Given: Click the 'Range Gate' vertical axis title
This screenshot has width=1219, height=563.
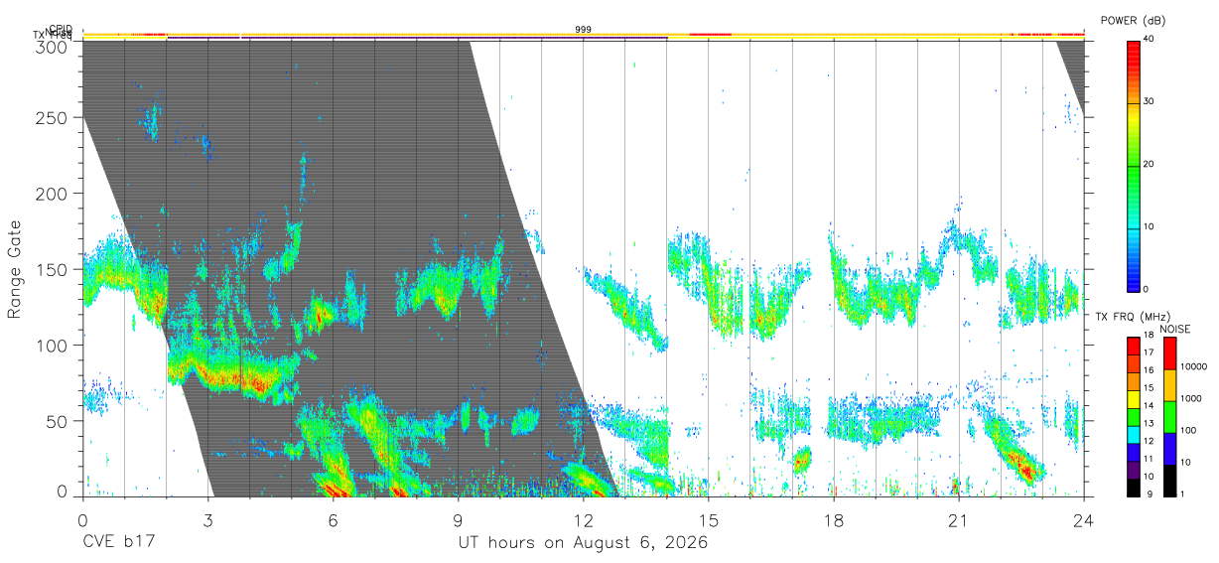Looking at the screenshot, I should click(15, 269).
